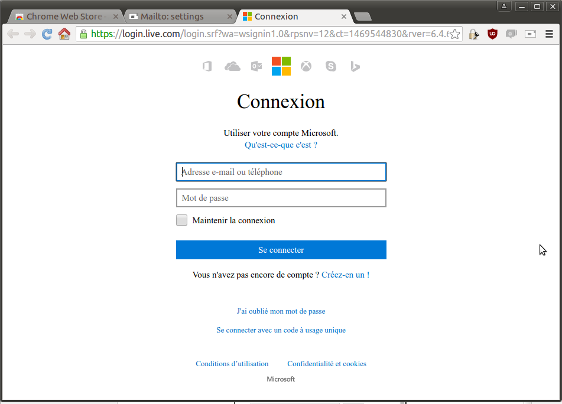Image resolution: width=562 pixels, height=404 pixels.
Task: Click the padlock icon in the address bar
Action: point(83,34)
